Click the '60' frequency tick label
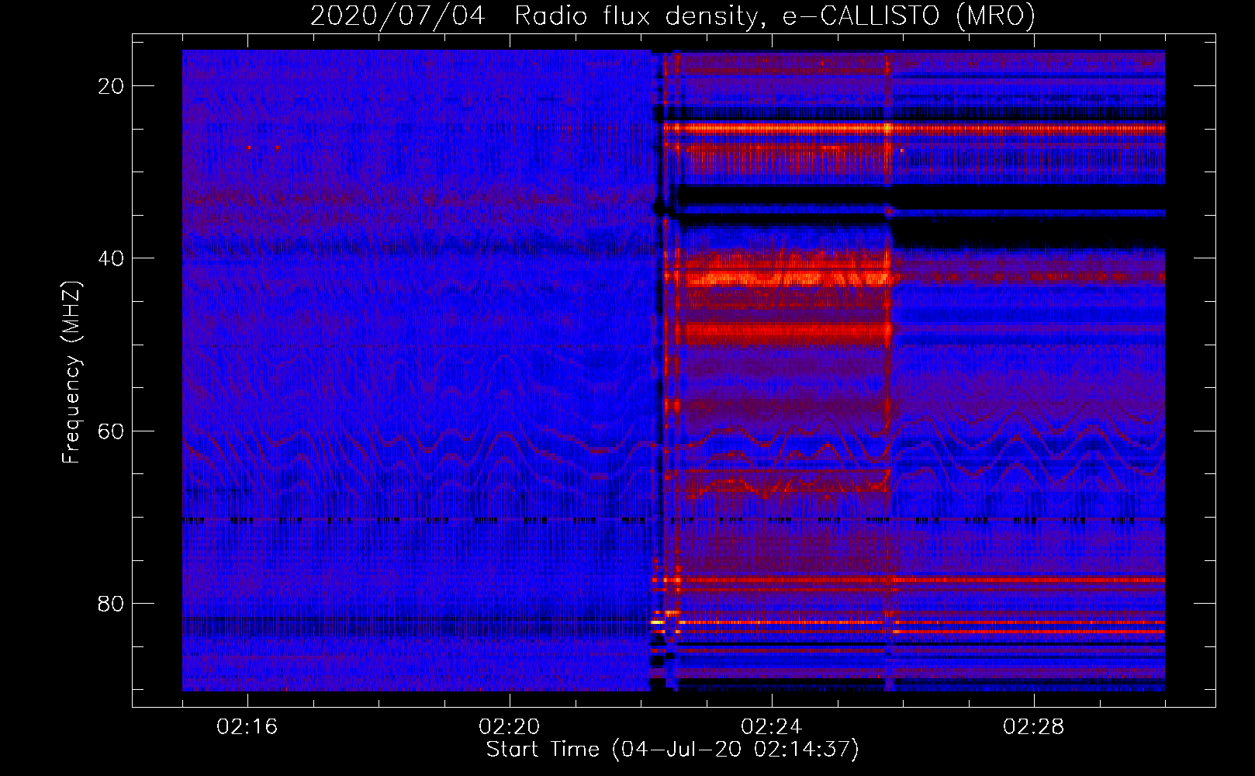 (x=111, y=431)
